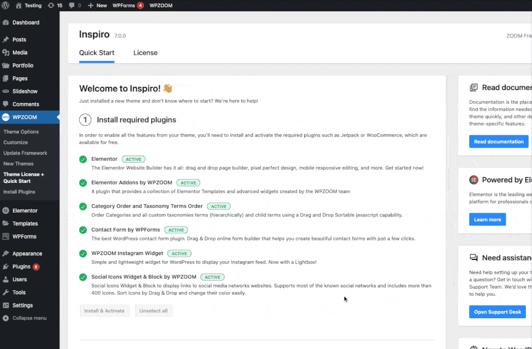Toggle the Elementor plugin checkmark
Image resolution: width=532 pixels, height=349 pixels.
pos(83,159)
